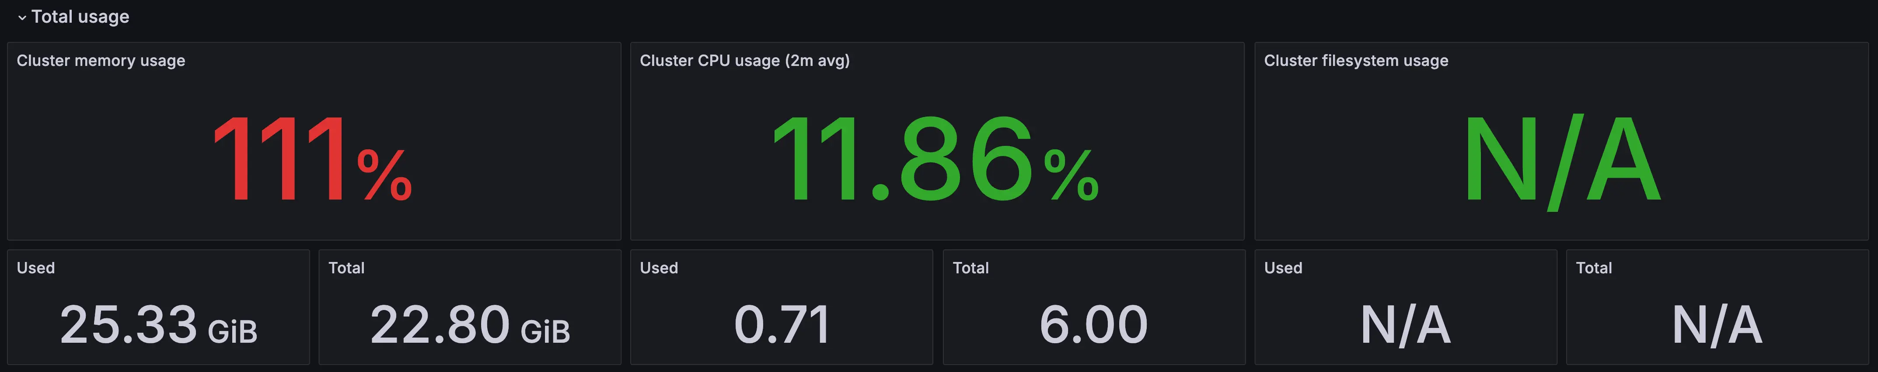1878x372 pixels.
Task: Click "Used" title above 25.33 GiB
Action: pos(36,268)
